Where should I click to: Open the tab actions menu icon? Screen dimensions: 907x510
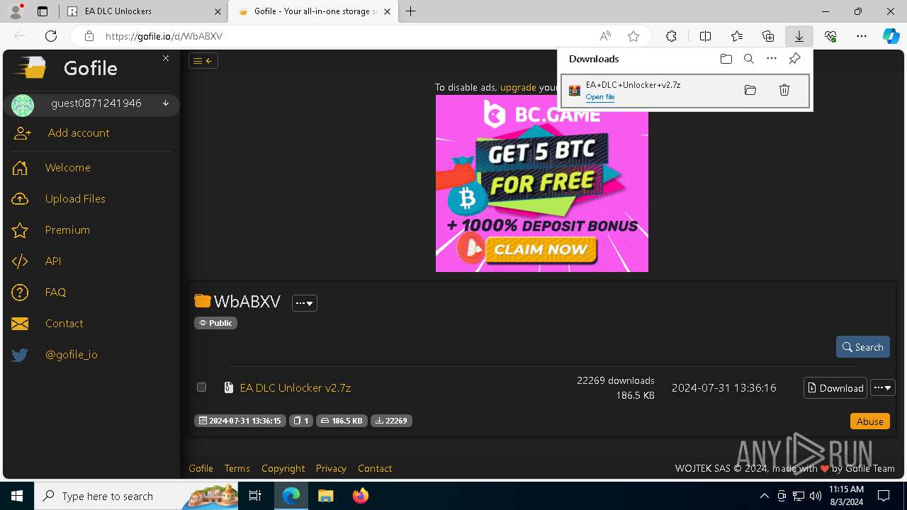tap(43, 11)
